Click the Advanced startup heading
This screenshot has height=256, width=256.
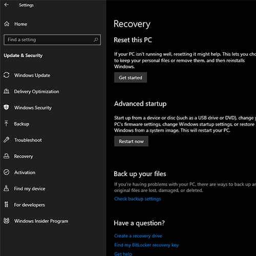tap(140, 104)
